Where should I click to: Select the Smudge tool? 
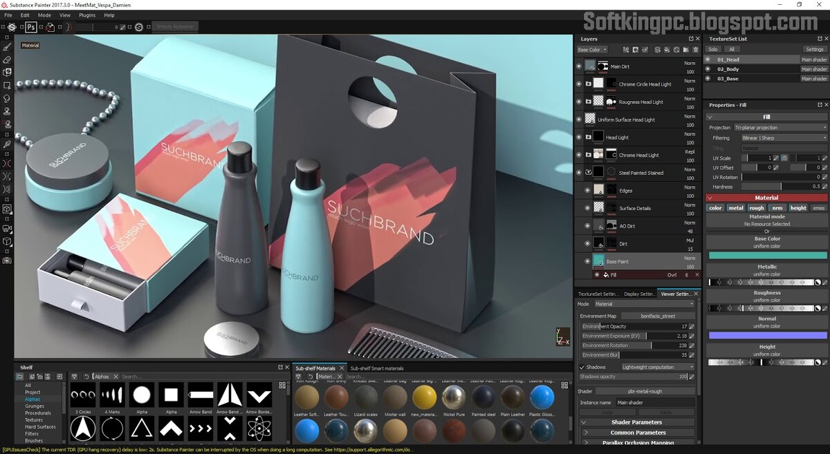click(7, 98)
